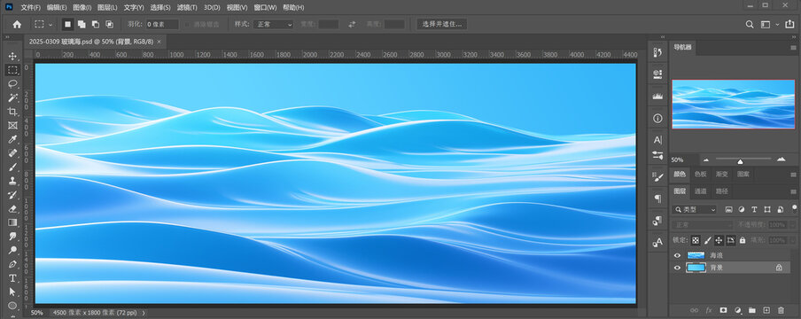Expand status bar info arrow
Viewport: 801px width, 319px height.
144,312
